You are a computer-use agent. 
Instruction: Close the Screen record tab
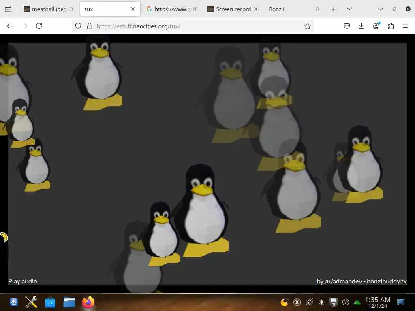pyautogui.click(x=256, y=9)
